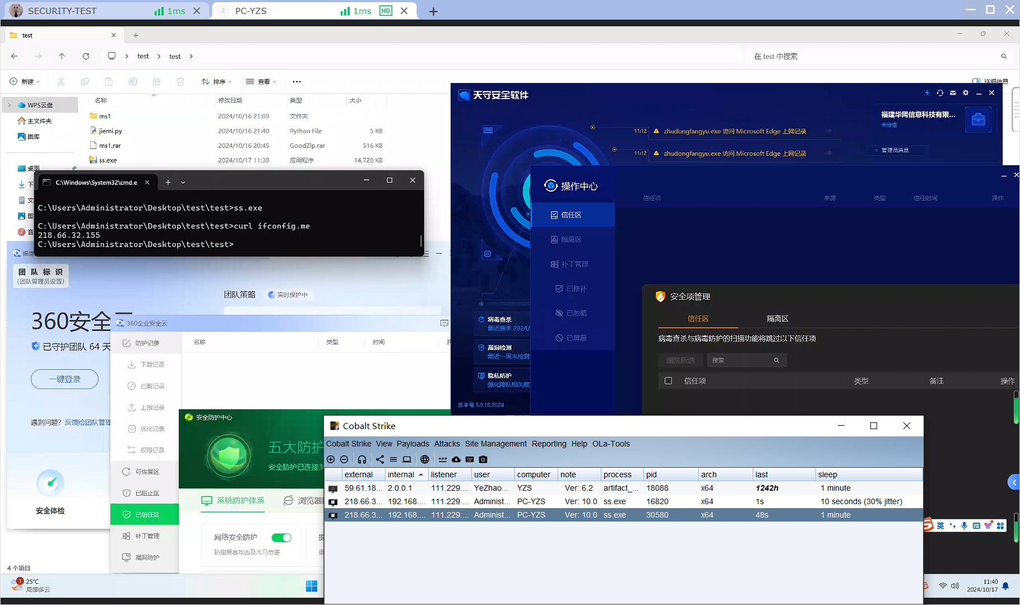This screenshot has width=1020, height=605.
Task: Select 信任区 in 操作中心 sidebar
Action: point(572,215)
